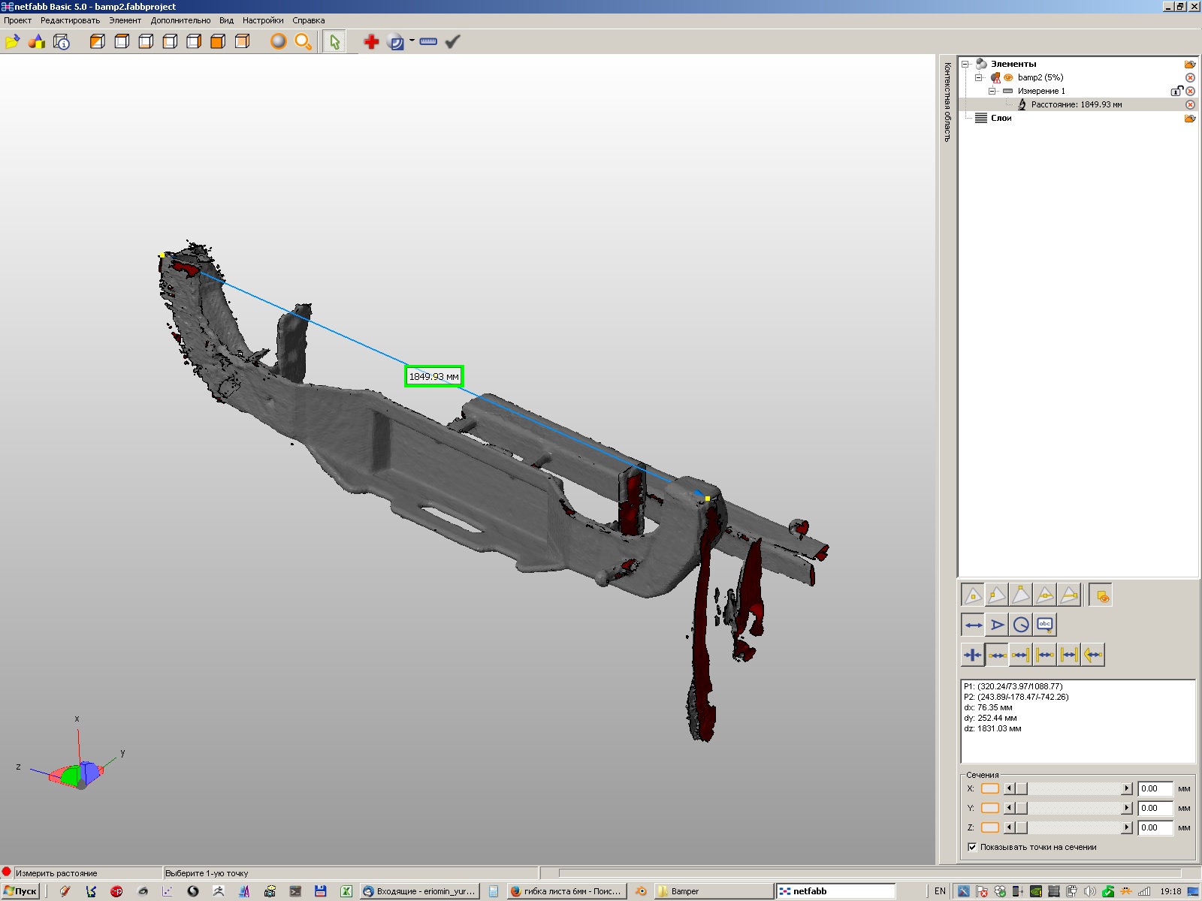1202x901 pixels.
Task: Click the part info cube icon
Action: [62, 42]
